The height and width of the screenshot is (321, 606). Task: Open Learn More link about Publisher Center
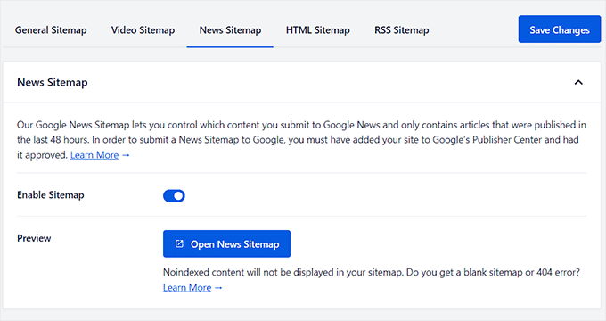[x=94, y=155]
